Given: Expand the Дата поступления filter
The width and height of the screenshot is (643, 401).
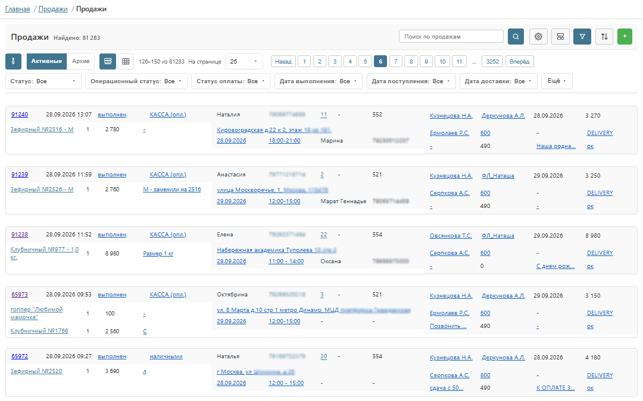Looking at the screenshot, I should (x=411, y=81).
